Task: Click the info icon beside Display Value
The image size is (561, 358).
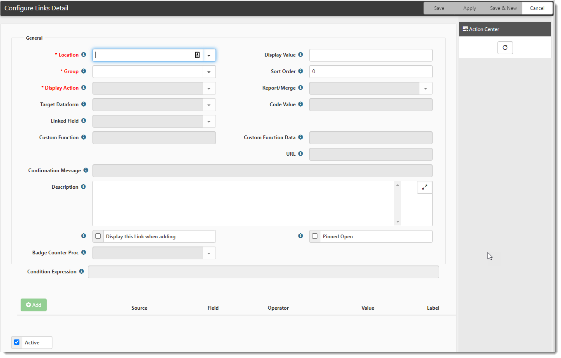Action: (301, 55)
